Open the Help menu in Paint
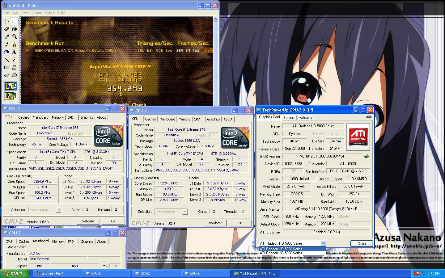 pos(61,12)
